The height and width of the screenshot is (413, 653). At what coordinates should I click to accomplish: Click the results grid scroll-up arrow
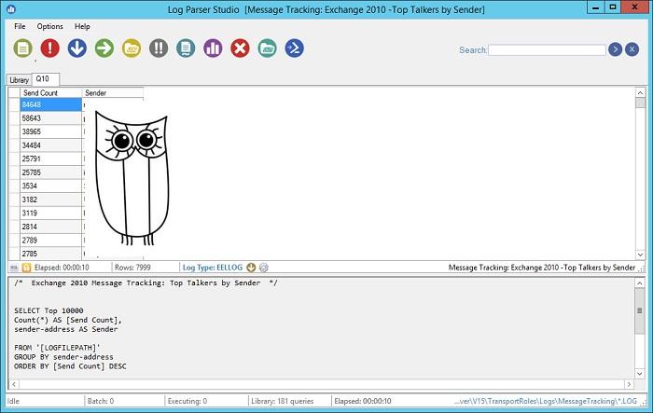point(640,92)
